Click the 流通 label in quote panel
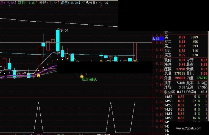 [x=190, y=87]
